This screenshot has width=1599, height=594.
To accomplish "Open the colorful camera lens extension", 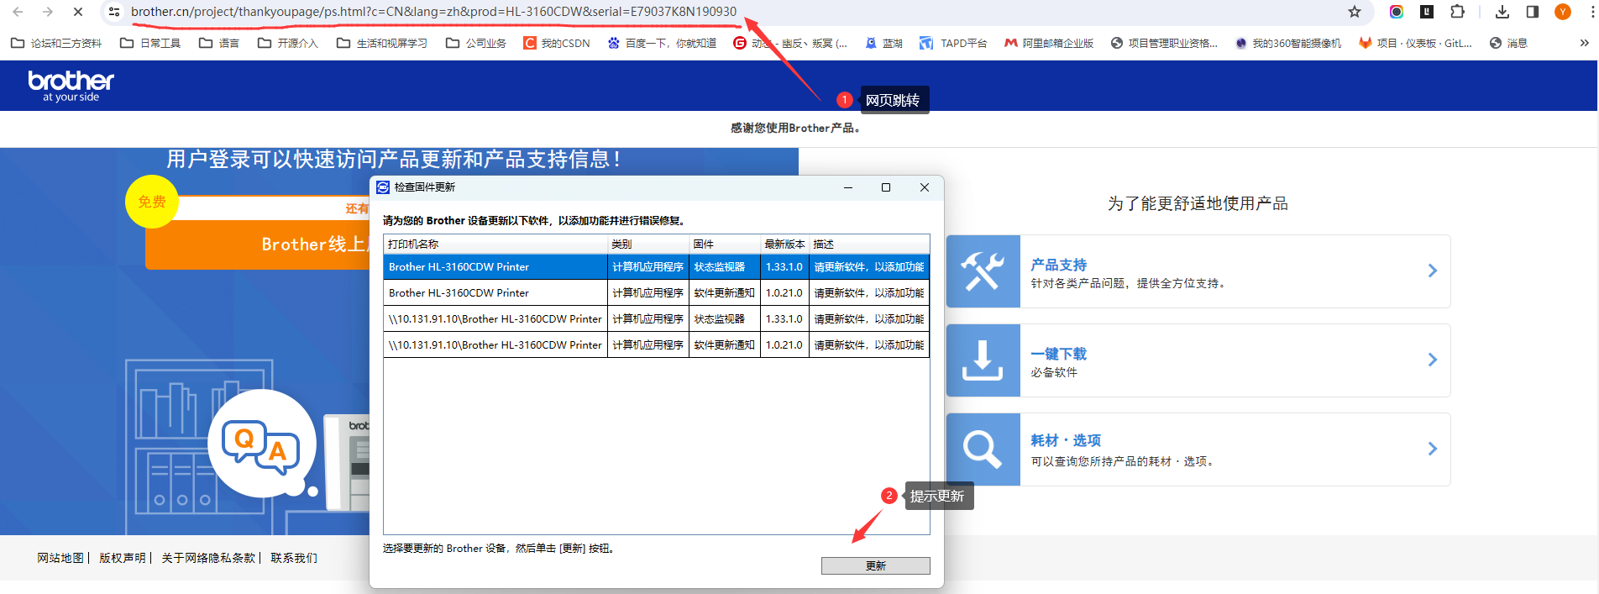I will (x=1397, y=12).
